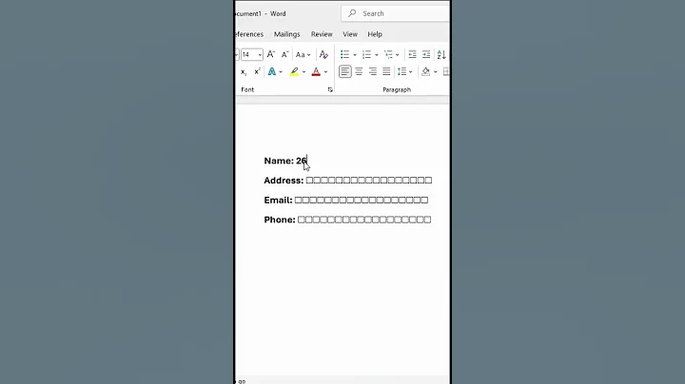Click the Email: label in the document
The height and width of the screenshot is (384, 685).
pyautogui.click(x=278, y=200)
